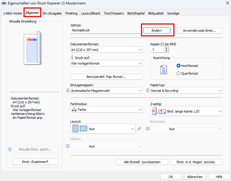Open the Bildqualität tab
This screenshot has height=181, width=231.
pos(156,13)
